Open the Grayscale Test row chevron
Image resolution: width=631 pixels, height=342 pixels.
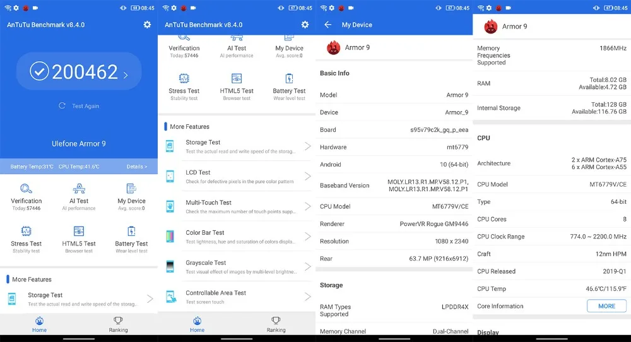(307, 267)
